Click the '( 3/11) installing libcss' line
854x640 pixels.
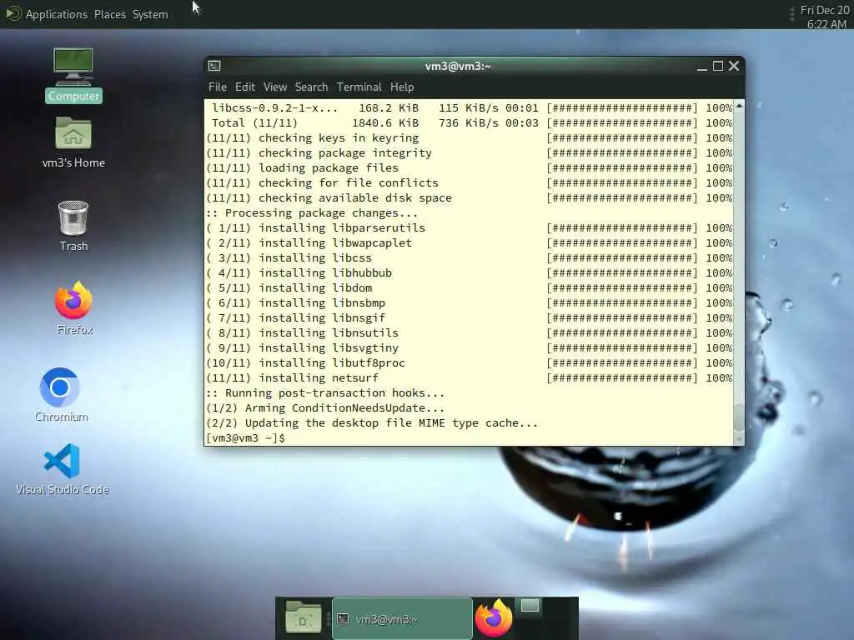click(x=469, y=258)
